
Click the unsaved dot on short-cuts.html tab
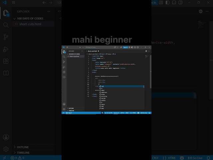[99, 51]
